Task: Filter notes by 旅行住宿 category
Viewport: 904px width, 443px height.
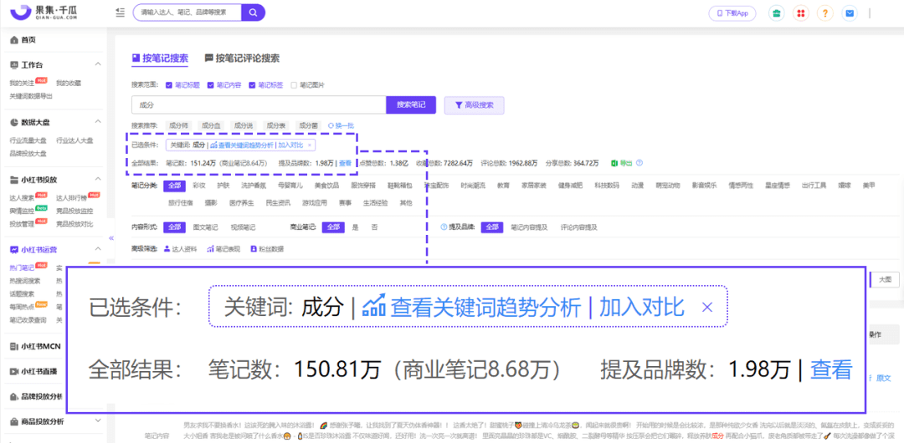Action: 181,203
